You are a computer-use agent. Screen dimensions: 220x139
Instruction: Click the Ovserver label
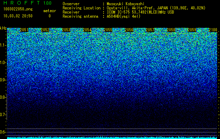point(71,4)
